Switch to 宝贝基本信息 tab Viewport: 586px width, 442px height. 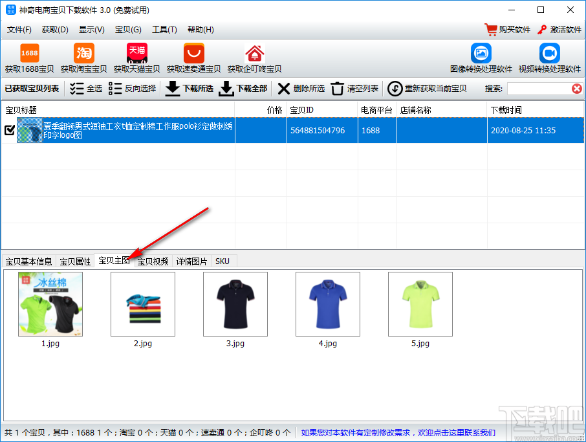pos(28,261)
